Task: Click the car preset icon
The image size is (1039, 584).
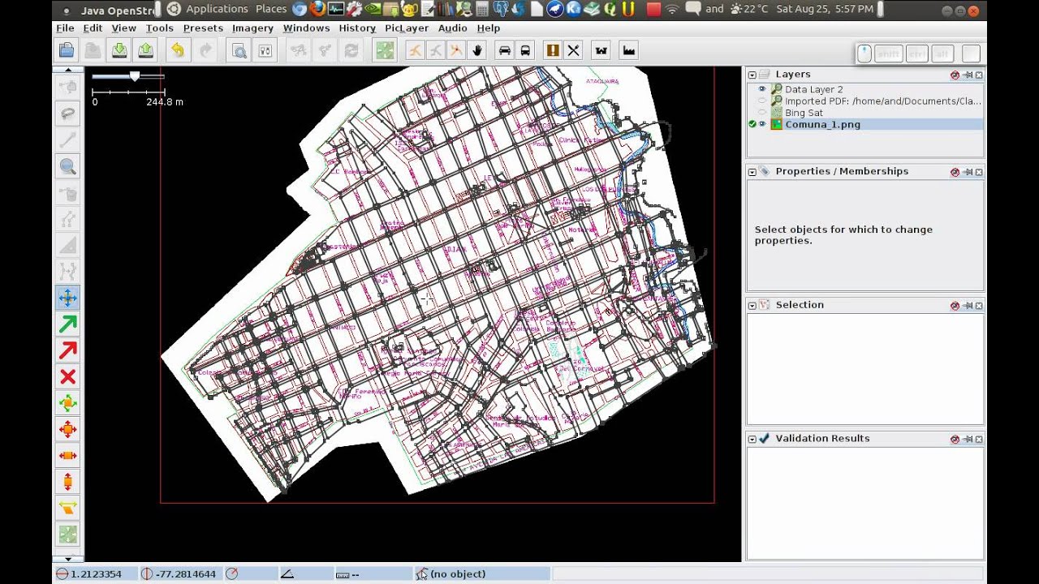Action: (505, 50)
